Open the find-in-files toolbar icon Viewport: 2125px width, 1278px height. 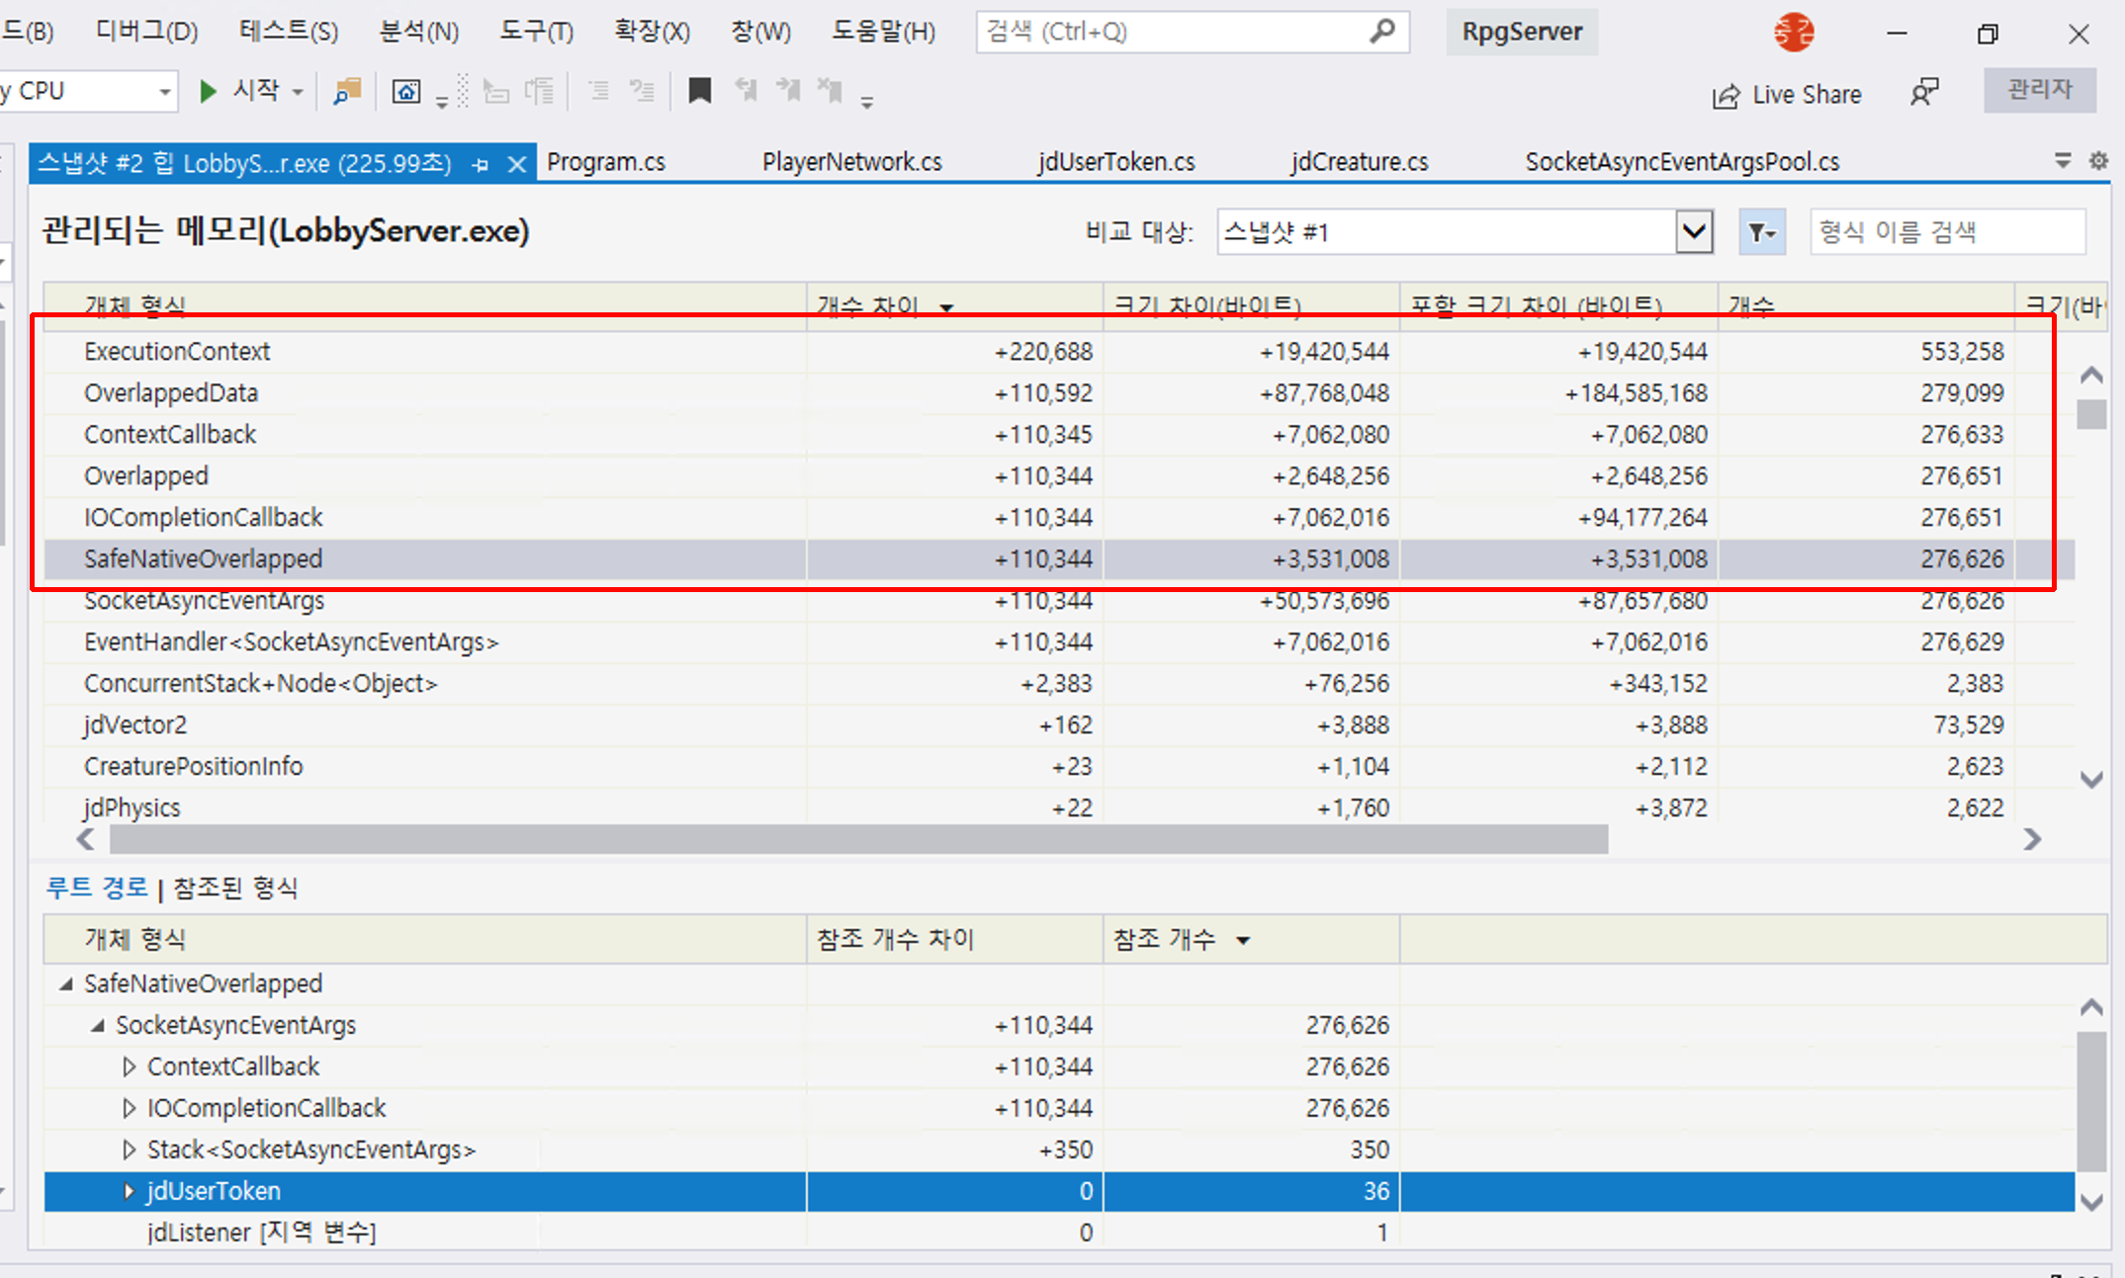tap(347, 92)
